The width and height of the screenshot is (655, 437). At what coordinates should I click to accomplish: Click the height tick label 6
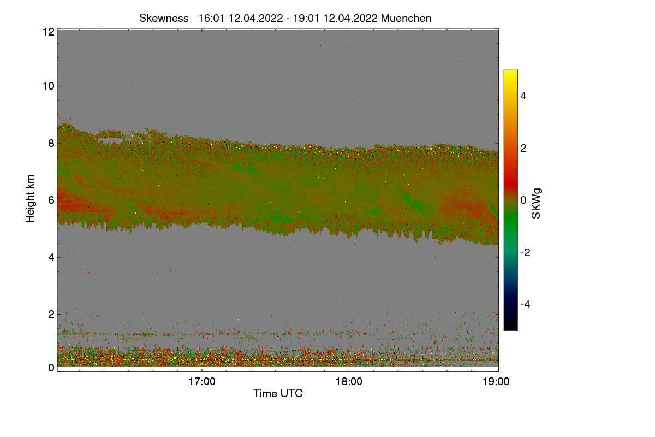[x=51, y=200]
